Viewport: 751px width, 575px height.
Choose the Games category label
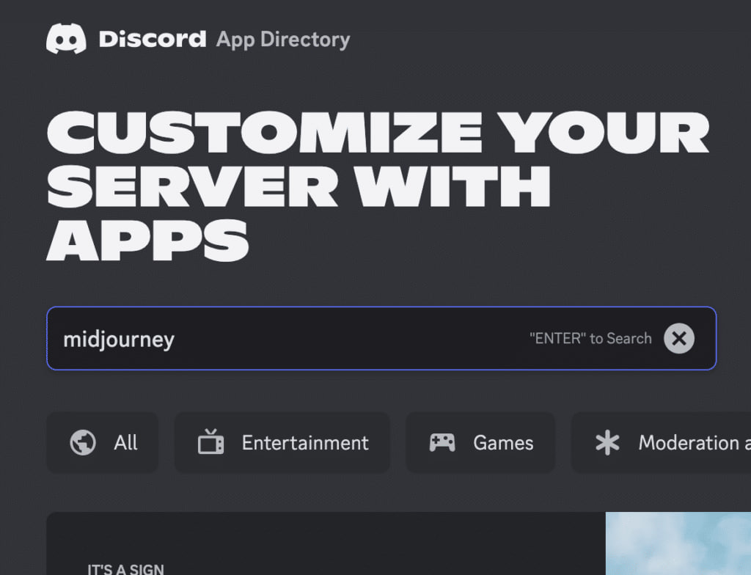coord(503,443)
